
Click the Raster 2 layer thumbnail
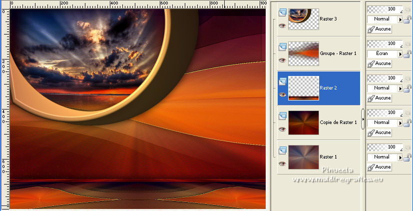point(304,88)
